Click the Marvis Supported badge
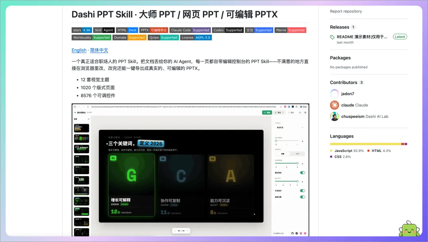 pyautogui.click(x=290, y=30)
